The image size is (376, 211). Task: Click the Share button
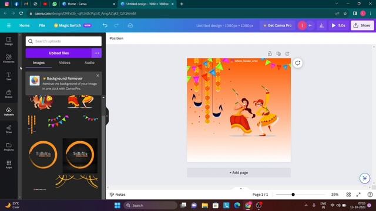[x=362, y=25]
